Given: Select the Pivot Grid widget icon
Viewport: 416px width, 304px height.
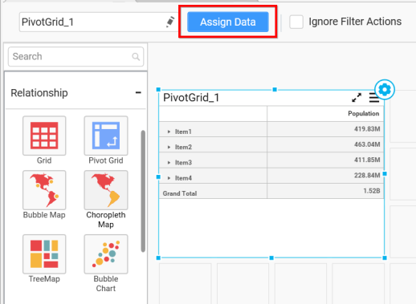Looking at the screenshot, I should coord(106,136).
